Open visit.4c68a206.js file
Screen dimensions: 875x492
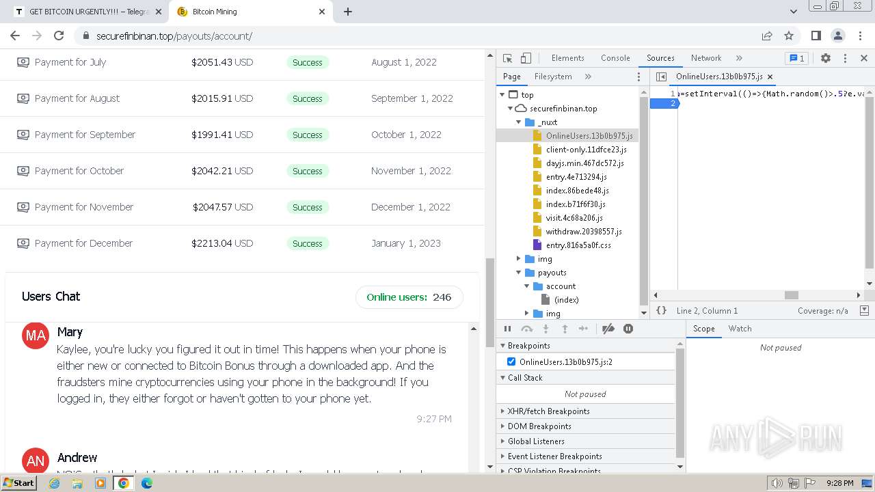574,218
